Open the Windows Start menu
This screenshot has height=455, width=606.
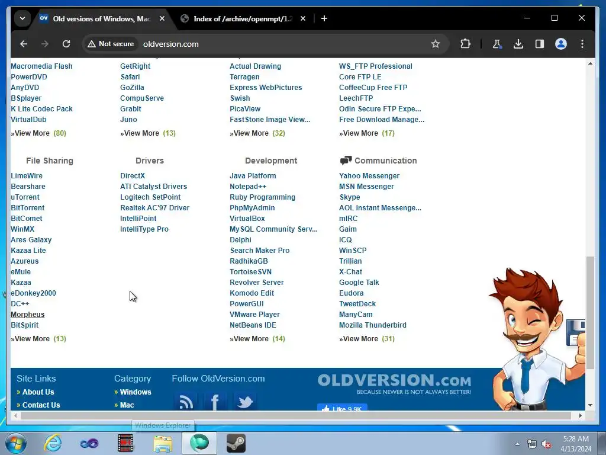coord(15,443)
